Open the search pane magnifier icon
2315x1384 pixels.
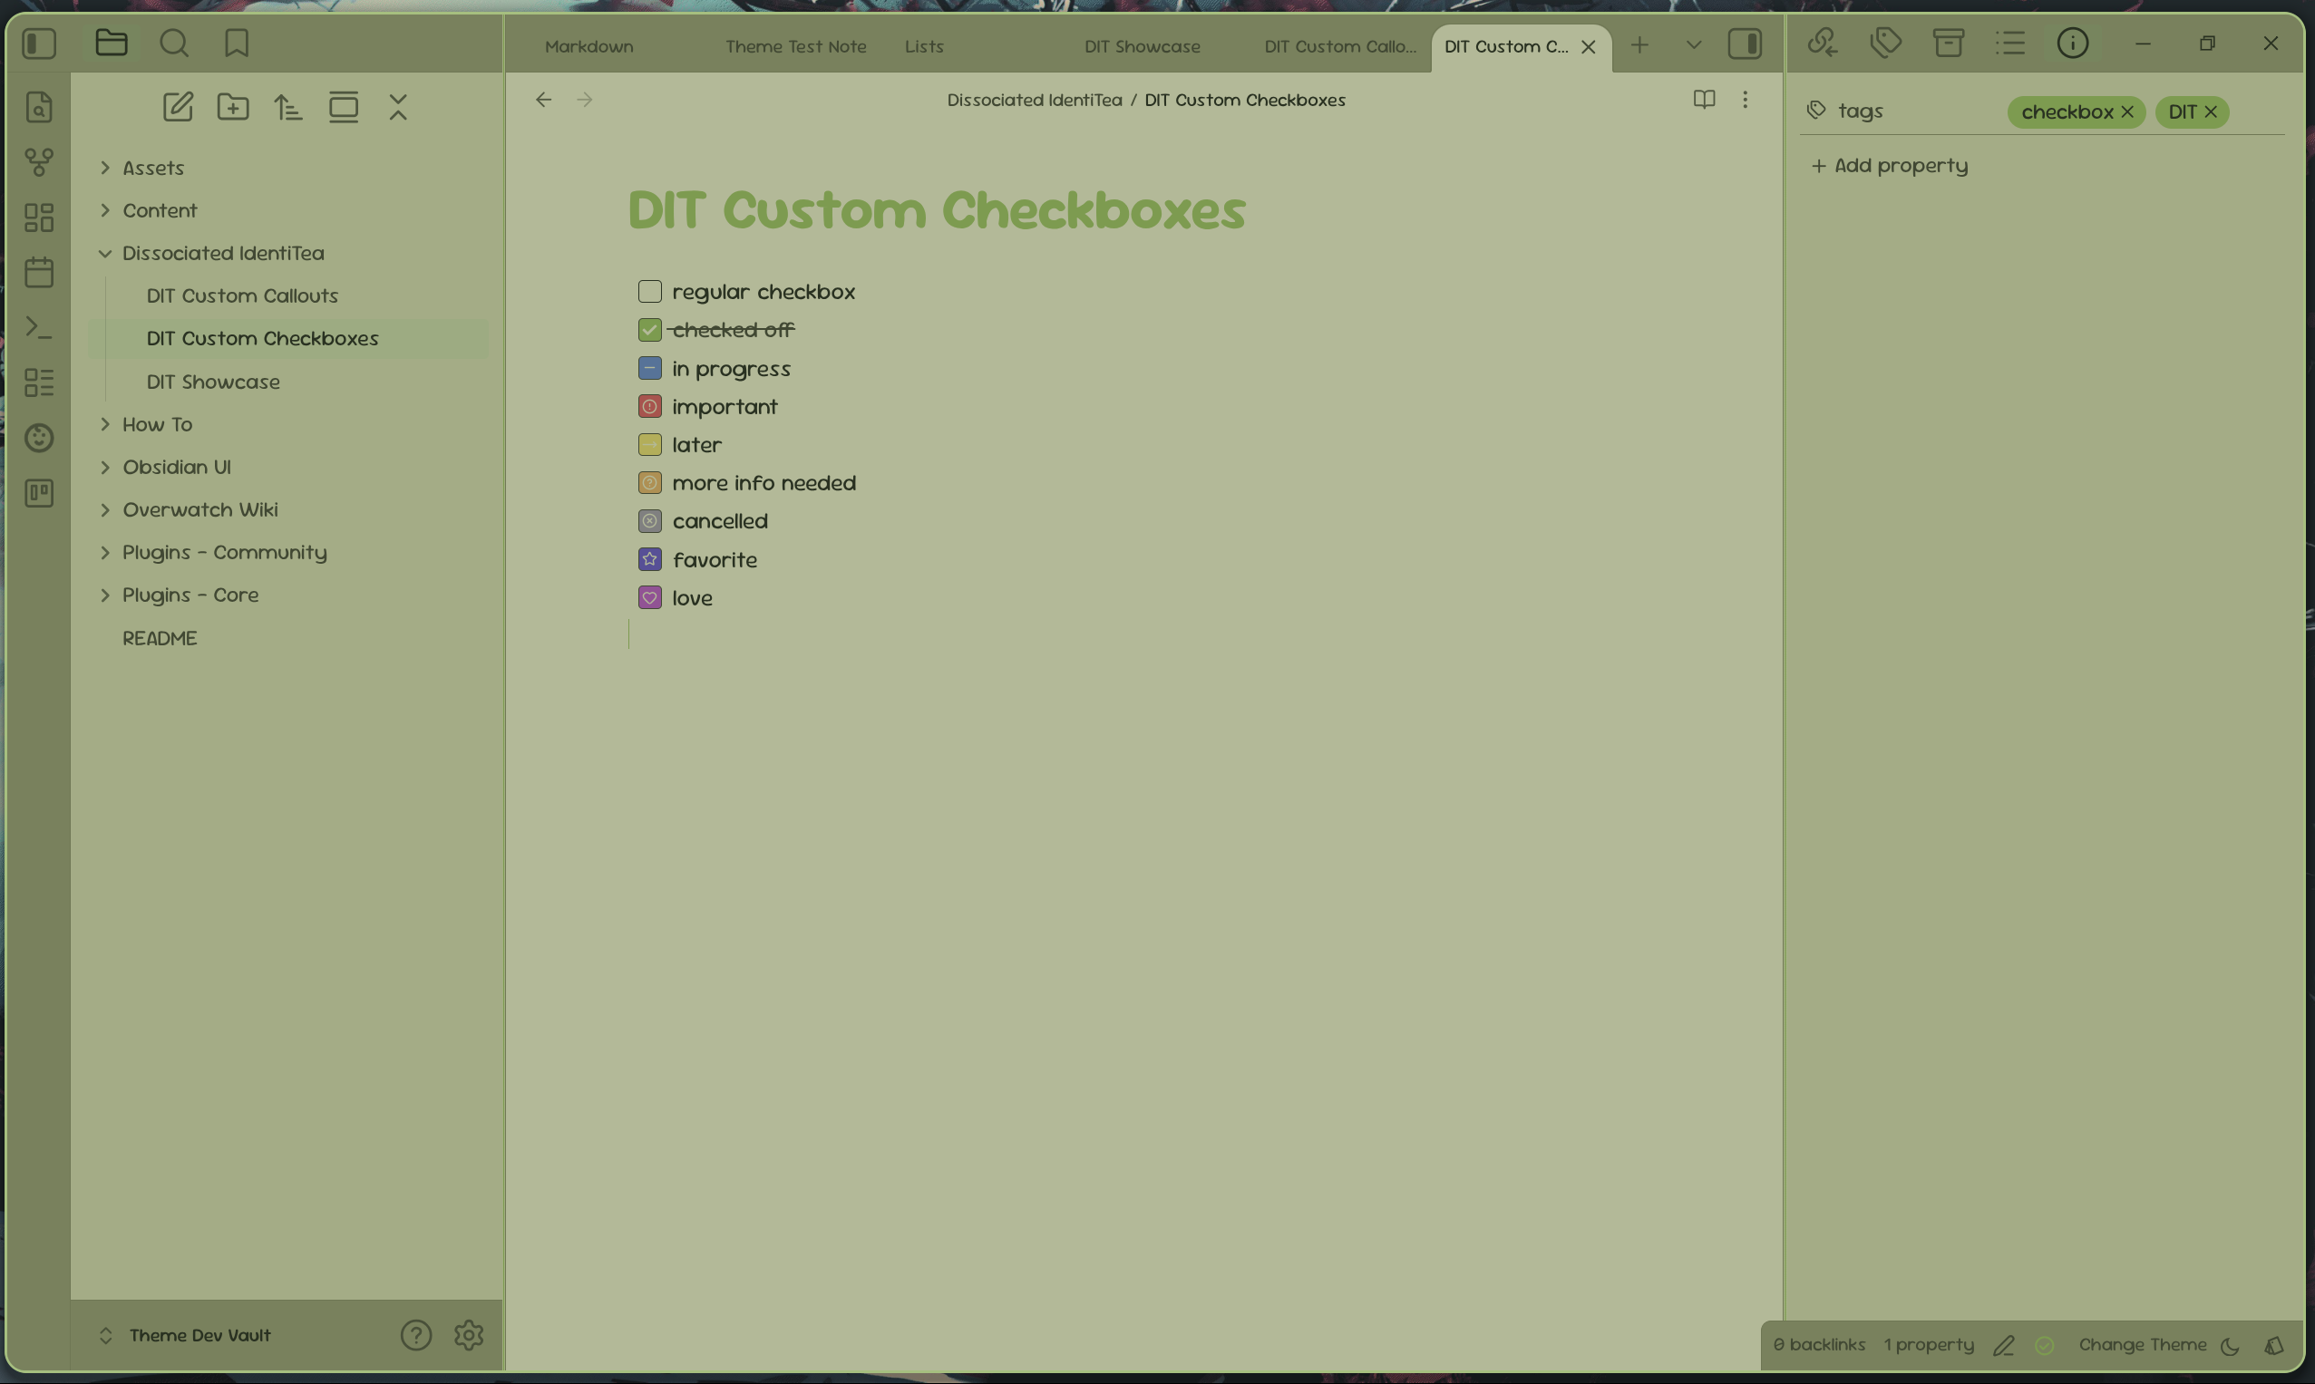point(173,43)
